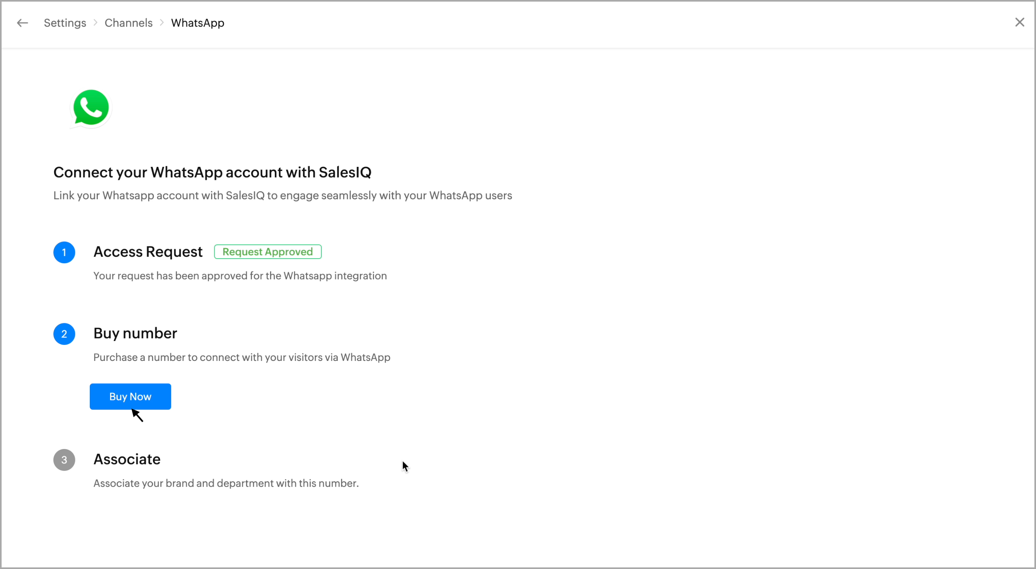Go to Settings breadcrumb
Screen dimensions: 1036x569
tap(65, 23)
